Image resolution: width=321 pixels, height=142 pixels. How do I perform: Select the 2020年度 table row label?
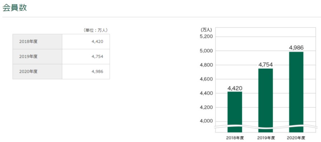pyautogui.click(x=29, y=72)
